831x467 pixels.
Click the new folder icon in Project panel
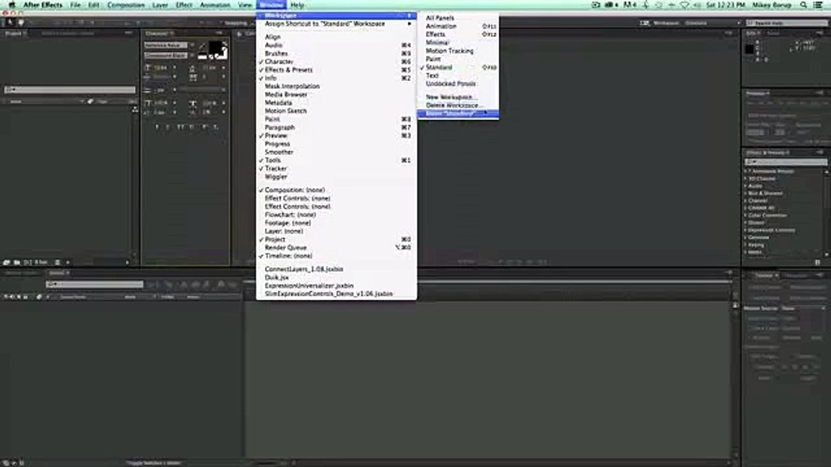point(17,262)
